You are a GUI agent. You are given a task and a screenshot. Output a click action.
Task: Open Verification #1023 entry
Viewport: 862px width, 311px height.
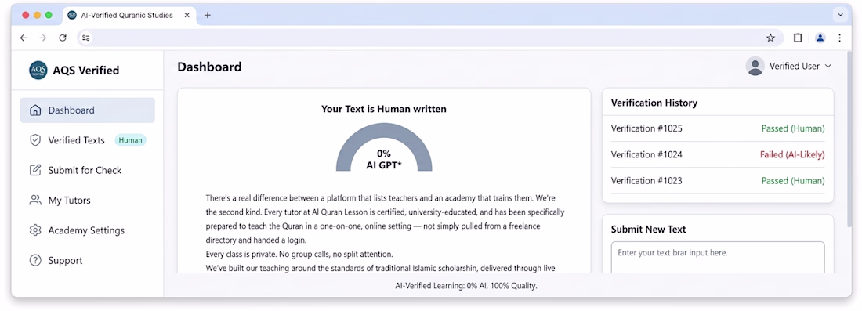(x=717, y=180)
